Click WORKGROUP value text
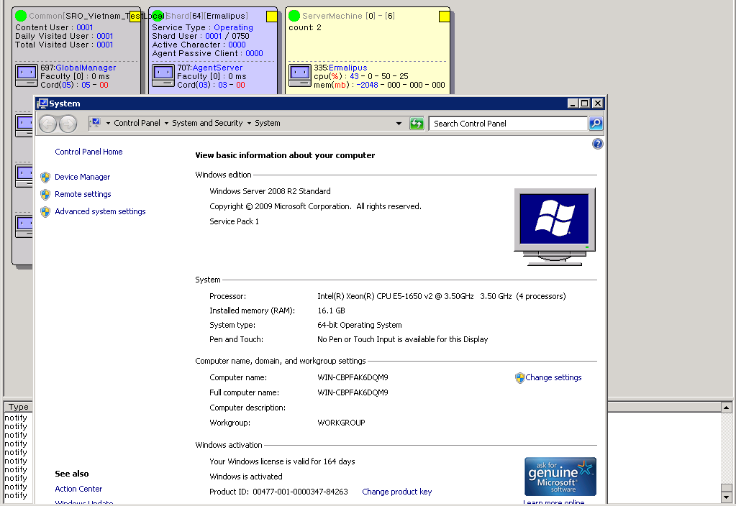This screenshot has height=506, width=736. (x=341, y=423)
